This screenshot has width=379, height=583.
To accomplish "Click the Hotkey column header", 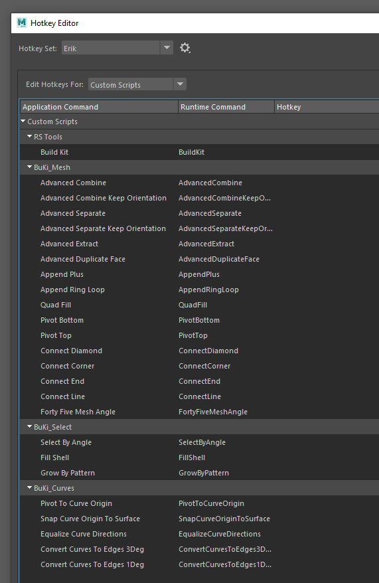I will pos(327,107).
